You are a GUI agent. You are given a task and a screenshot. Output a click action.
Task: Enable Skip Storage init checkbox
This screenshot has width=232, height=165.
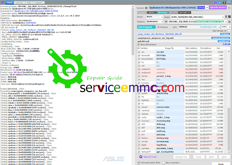point(229,31)
